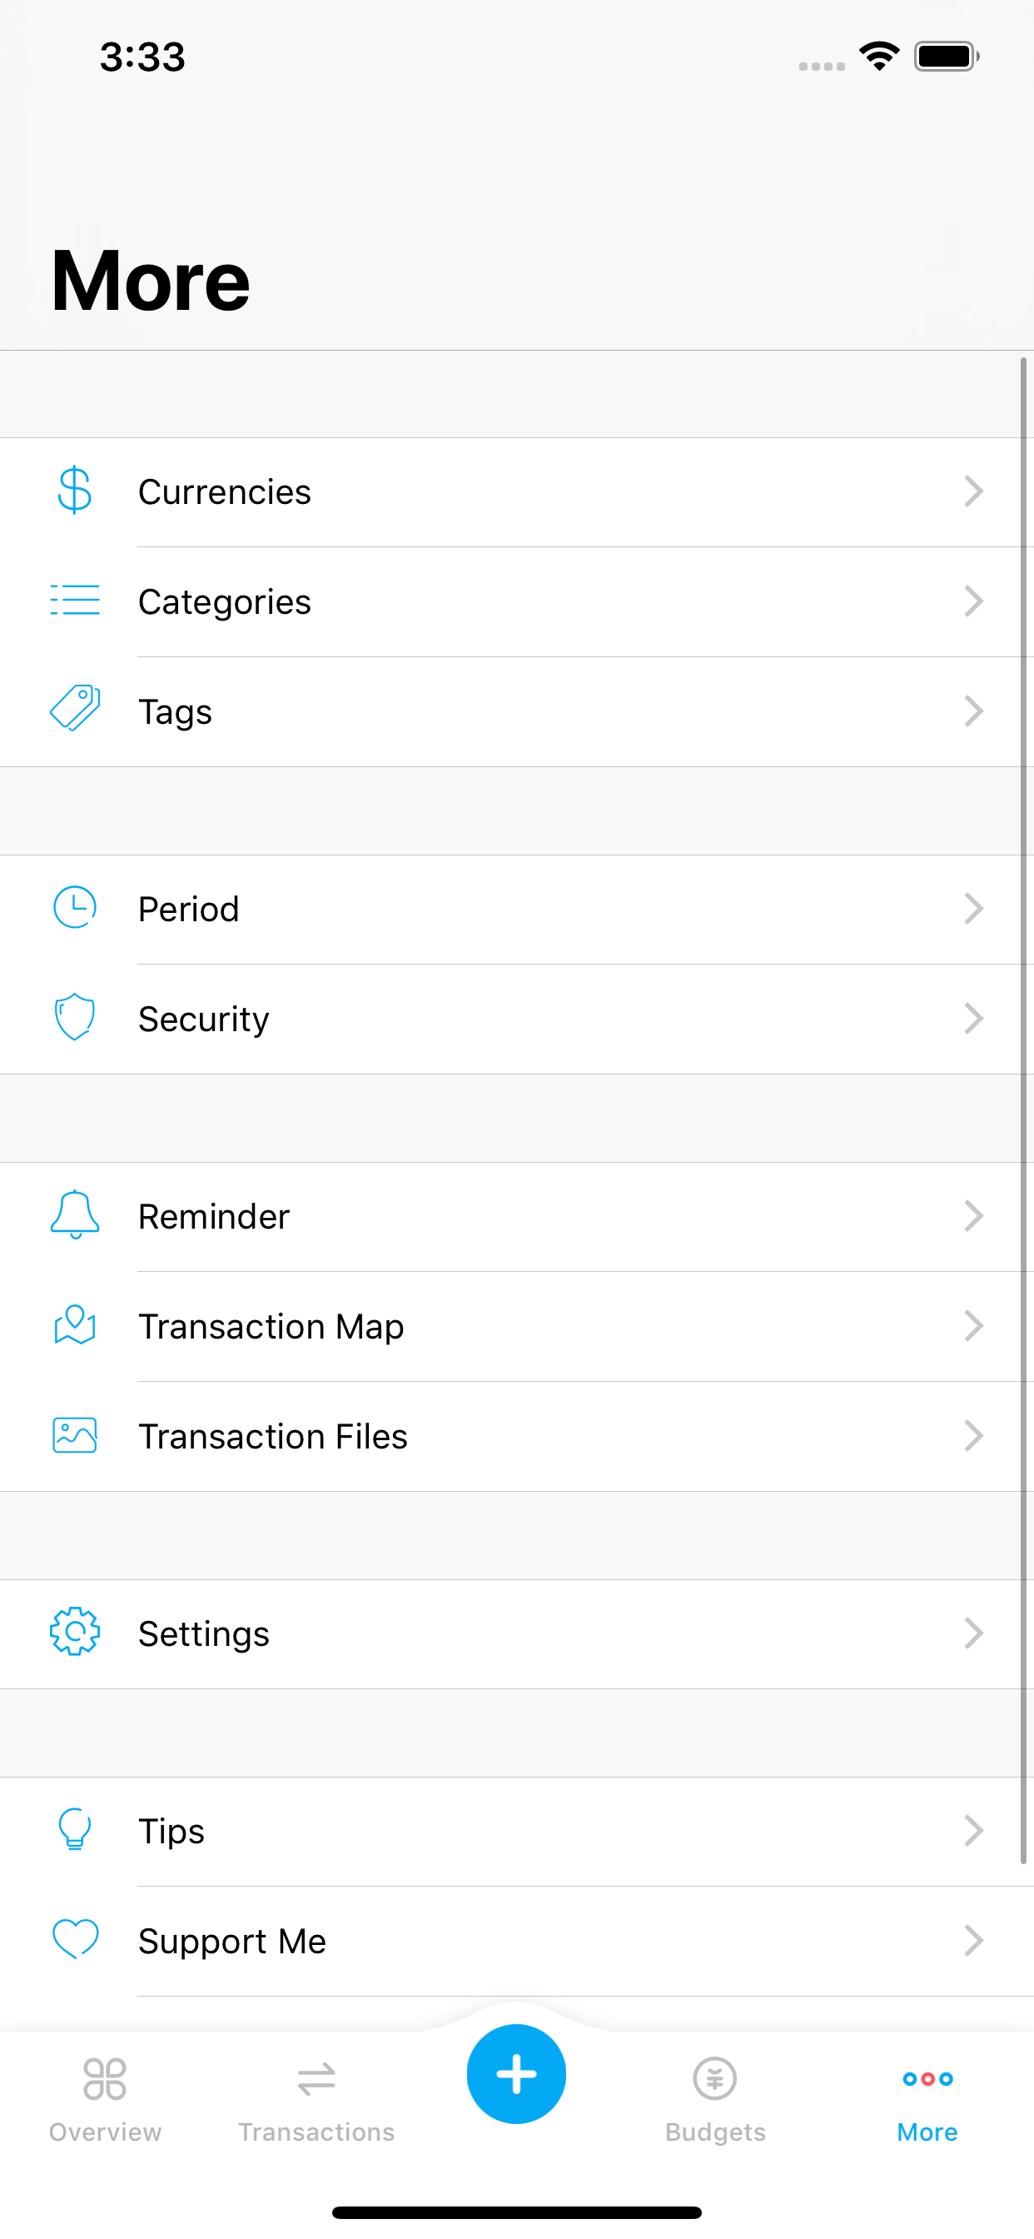This screenshot has height=2239, width=1034.
Task: Tap the Tips lightbulb icon
Action: pos(75,1828)
